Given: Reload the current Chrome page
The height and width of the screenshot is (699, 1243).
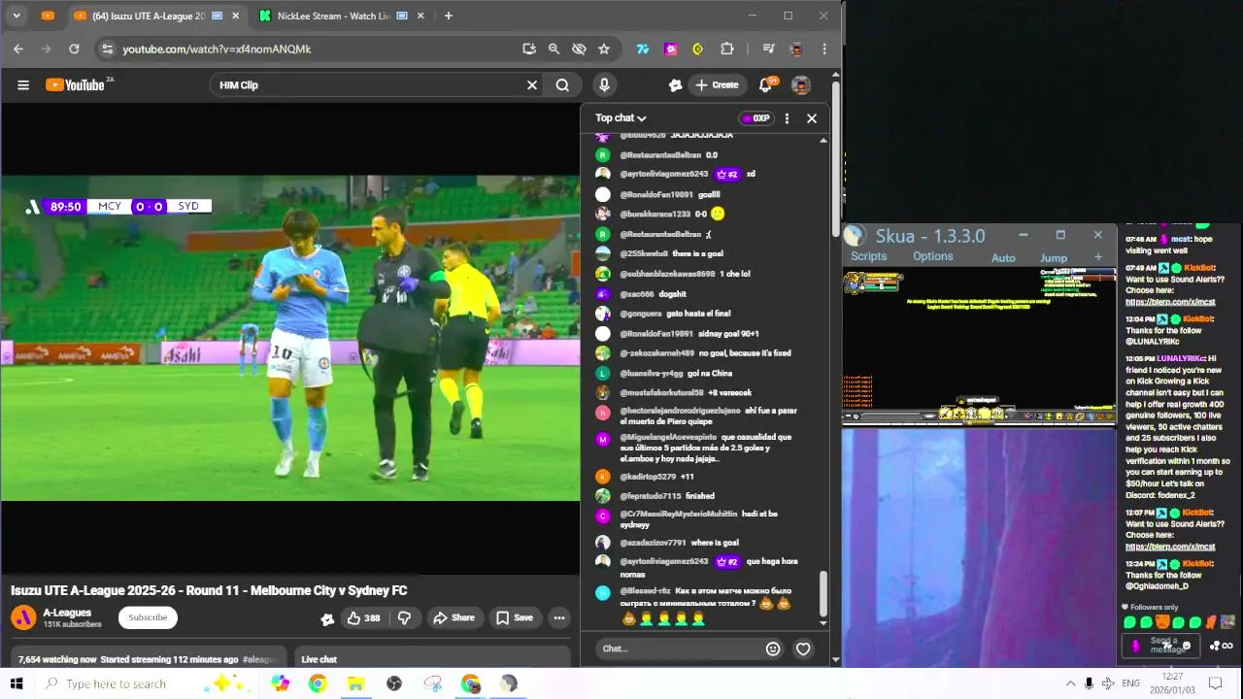Looking at the screenshot, I should (x=74, y=49).
